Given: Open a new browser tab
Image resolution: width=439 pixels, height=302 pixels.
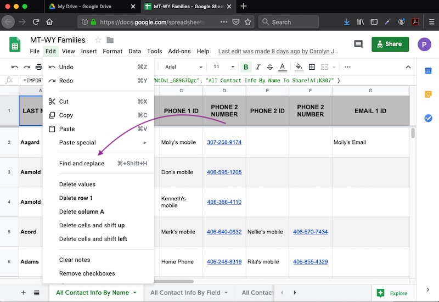Looking at the screenshot, I should (x=244, y=6).
